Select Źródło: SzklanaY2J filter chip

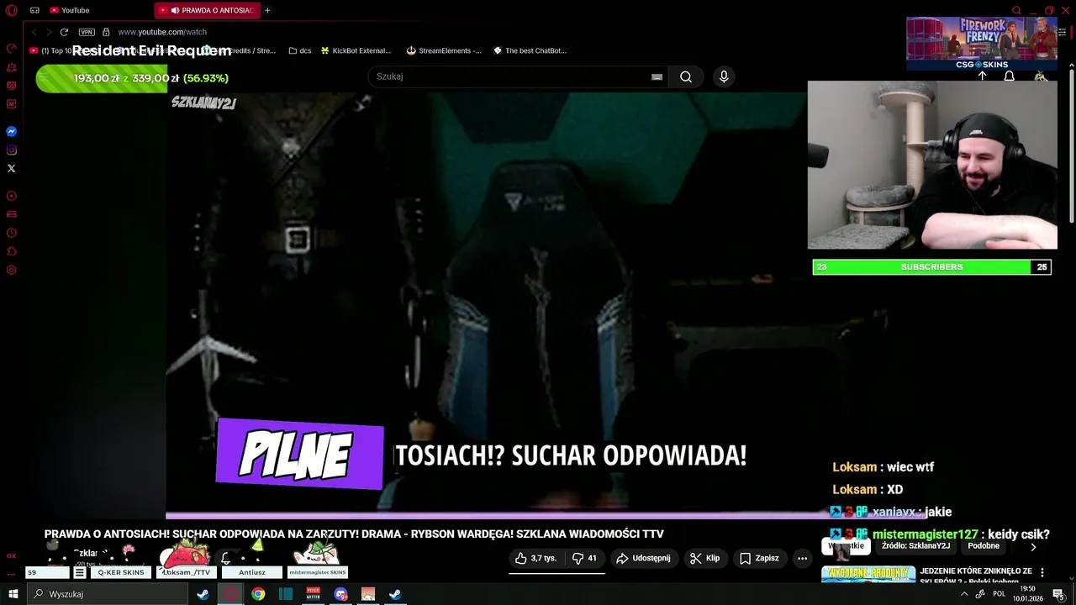tap(916, 546)
